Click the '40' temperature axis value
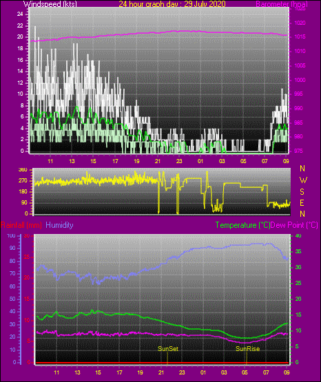 (298, 235)
